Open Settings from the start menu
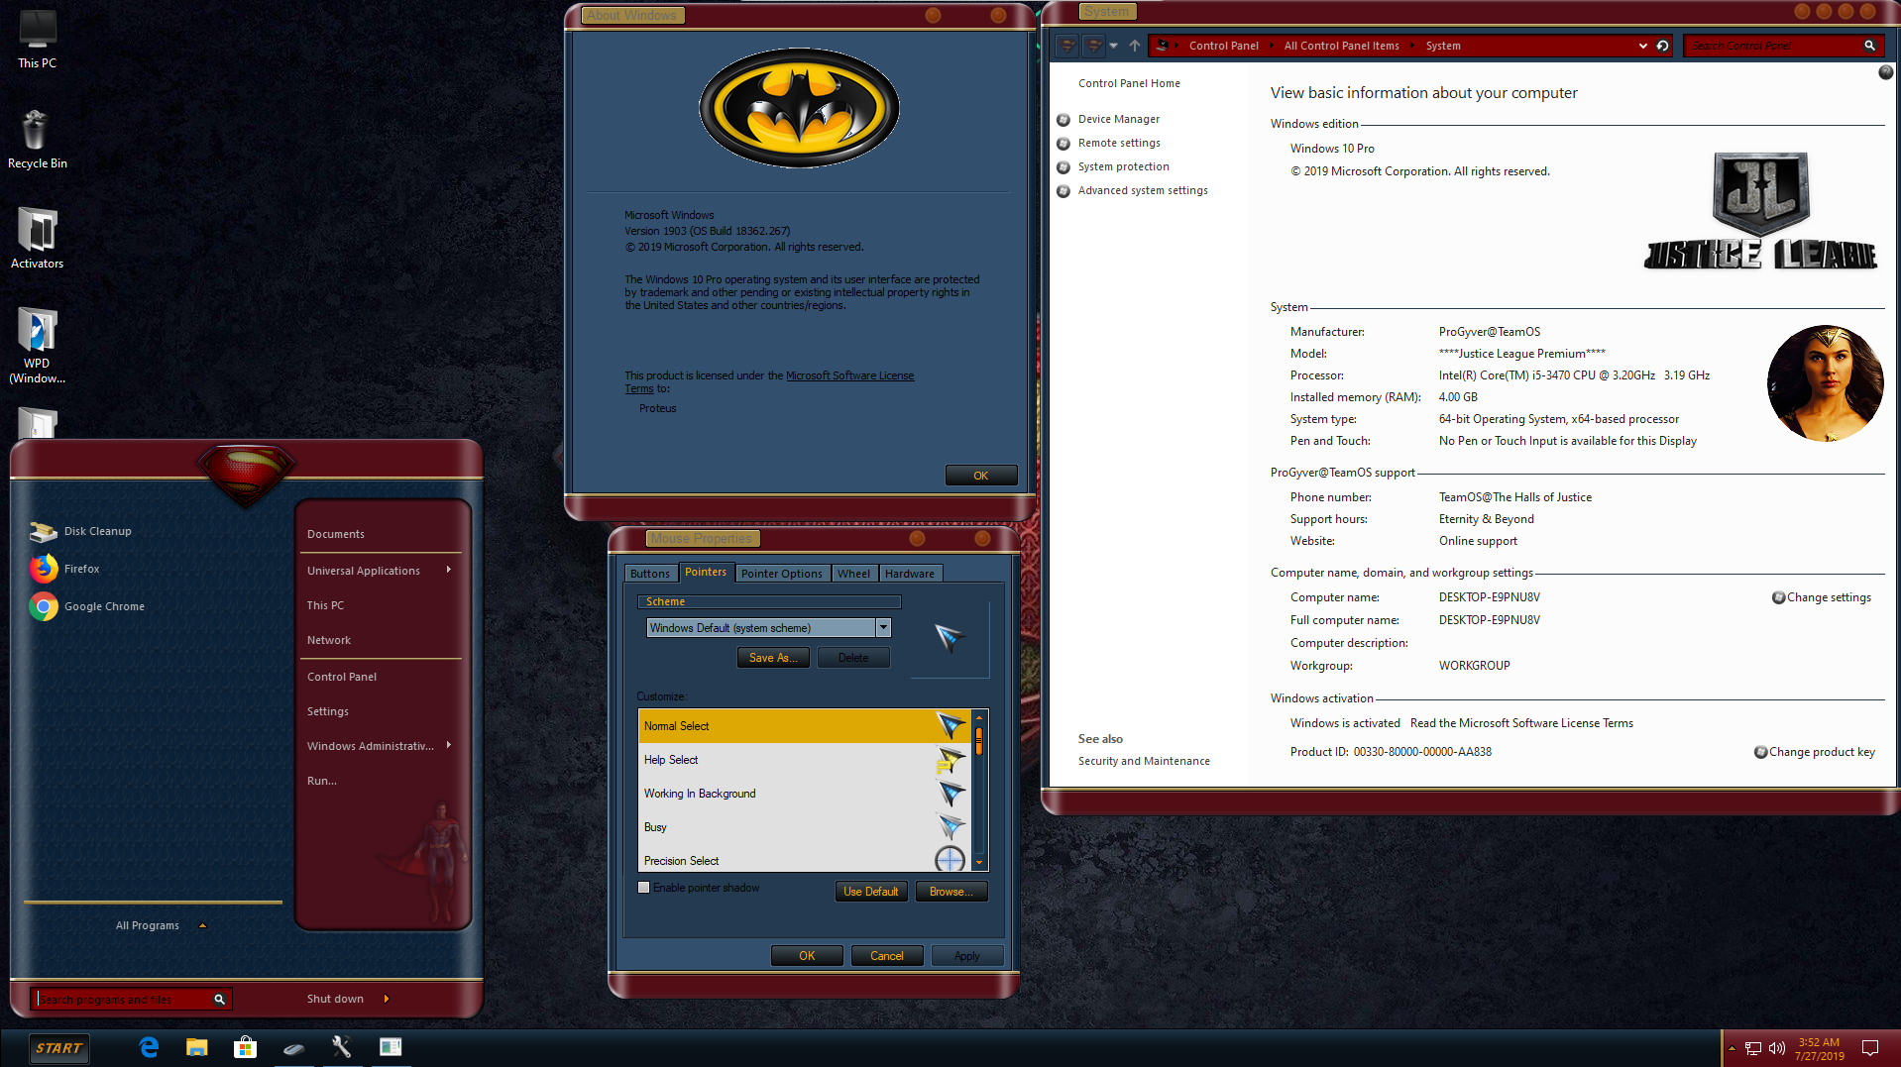The image size is (1901, 1067). click(328, 711)
